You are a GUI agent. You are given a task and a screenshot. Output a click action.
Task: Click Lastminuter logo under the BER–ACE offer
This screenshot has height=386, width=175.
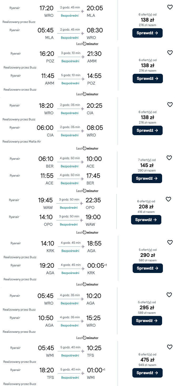point(87,191)
